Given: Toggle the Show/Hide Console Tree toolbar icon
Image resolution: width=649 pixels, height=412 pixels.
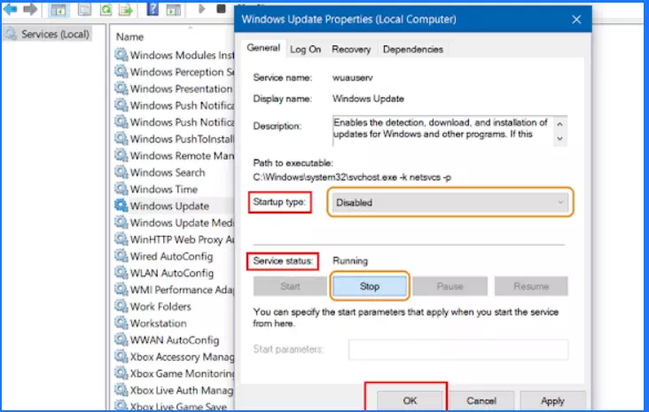Looking at the screenshot, I should (x=58, y=10).
